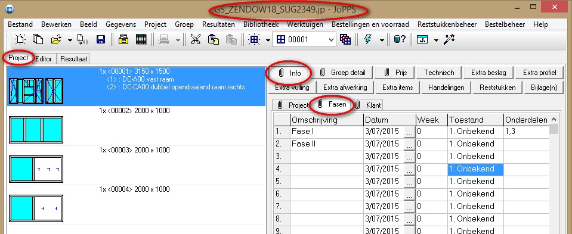Select the Fasen sub-tab
Viewport: 572px width, 234px height.
coord(332,104)
